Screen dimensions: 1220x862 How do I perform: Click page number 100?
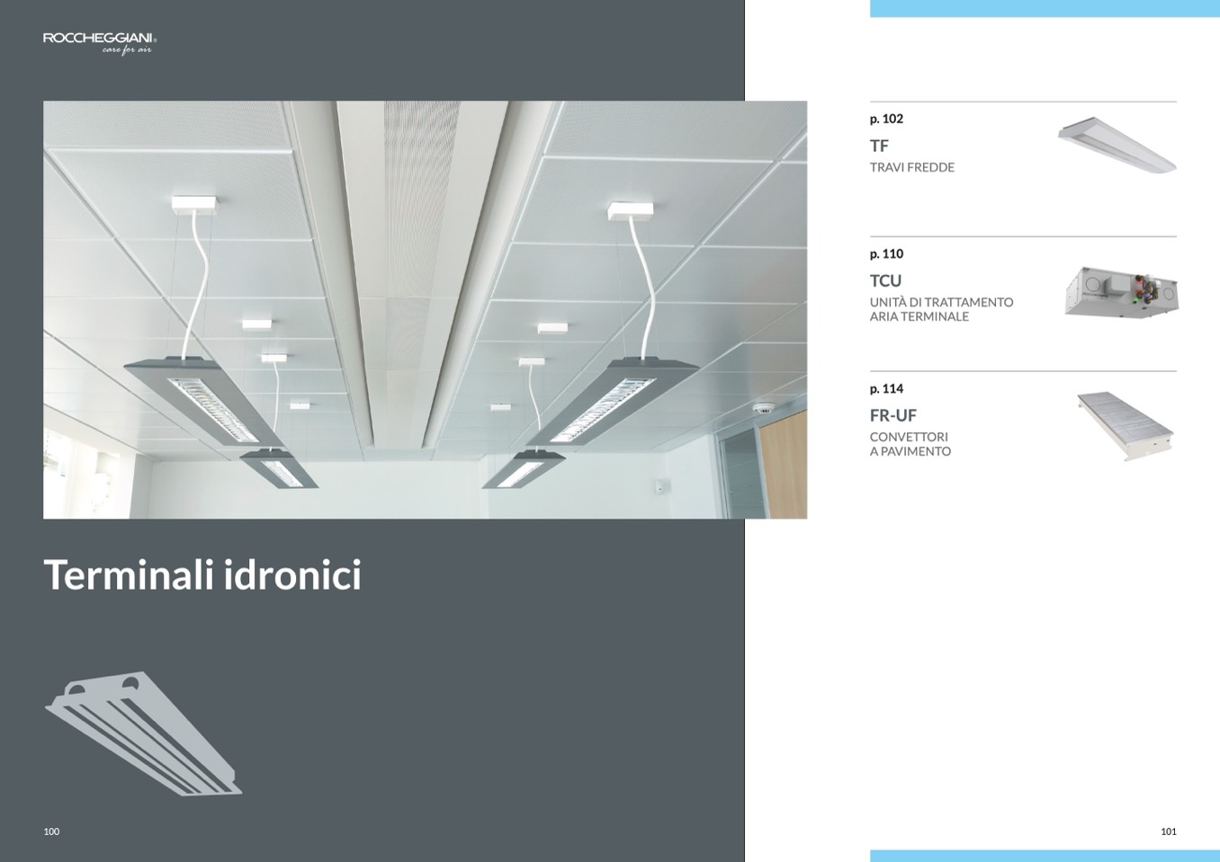tap(51, 831)
